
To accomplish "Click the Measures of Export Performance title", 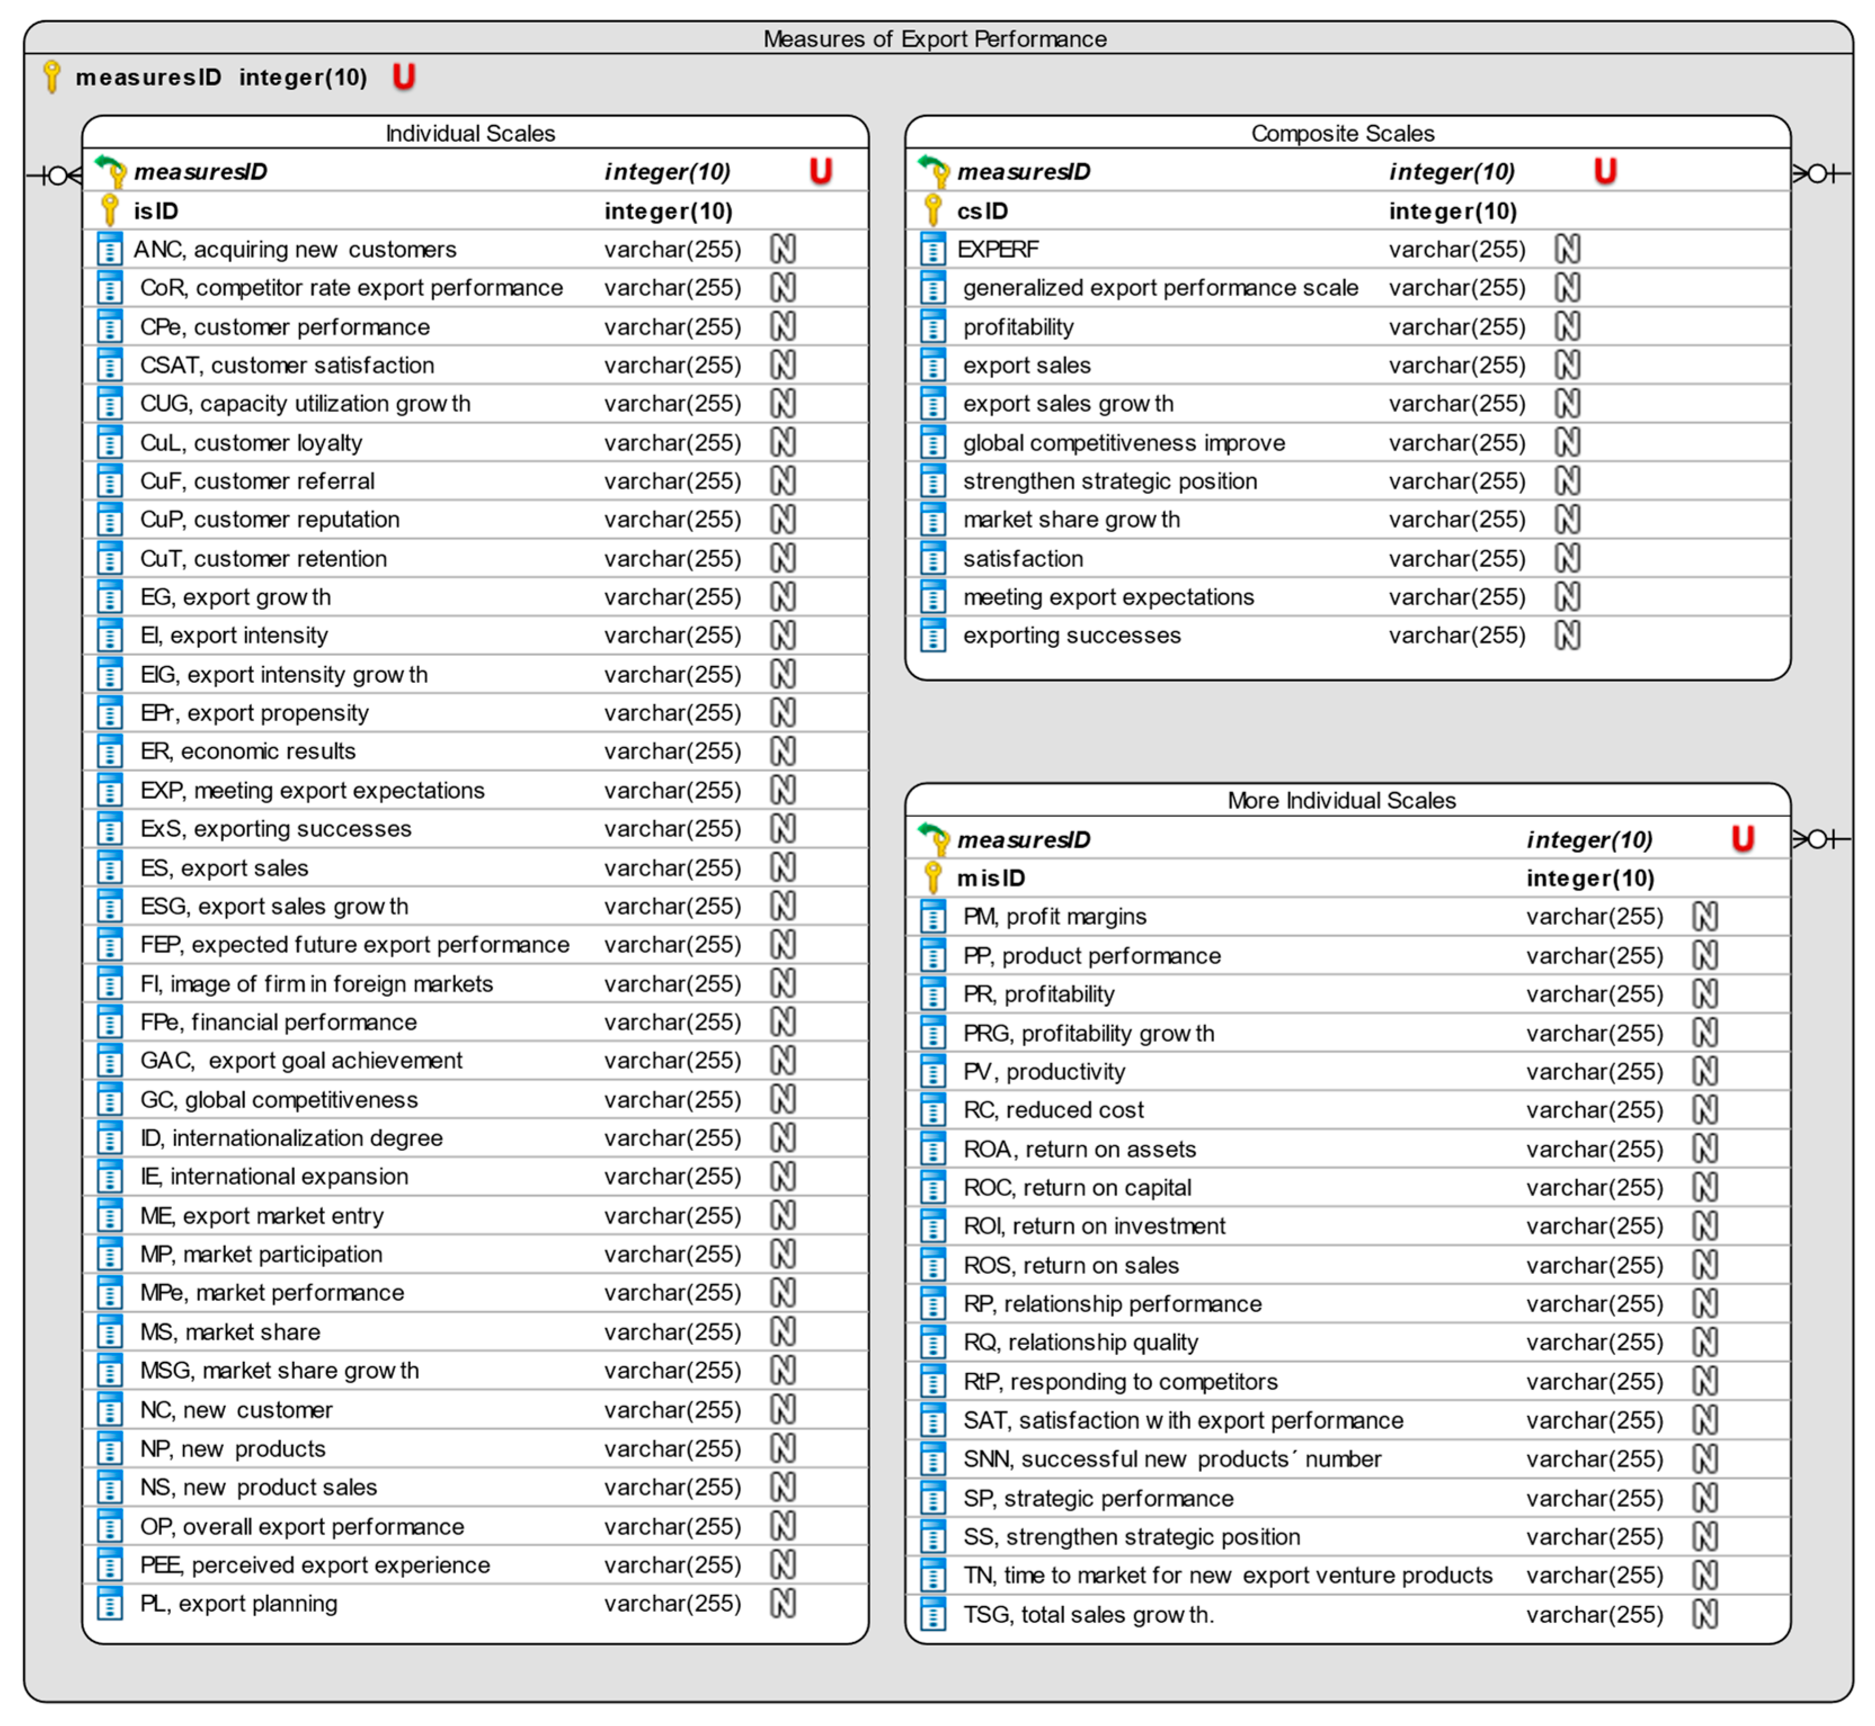I will (934, 39).
